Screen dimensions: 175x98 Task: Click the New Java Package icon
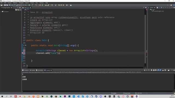pos(40,5)
